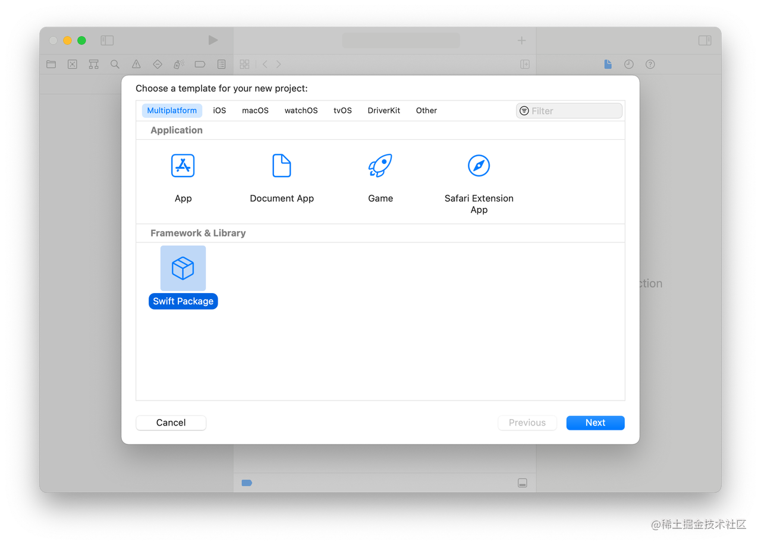Viewport: 761px width, 545px height.
Task: Pick the Safari Extension App template
Action: [479, 166]
